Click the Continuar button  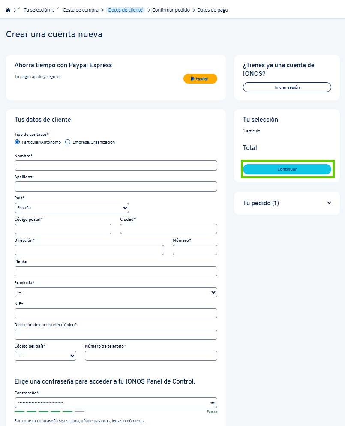(287, 169)
